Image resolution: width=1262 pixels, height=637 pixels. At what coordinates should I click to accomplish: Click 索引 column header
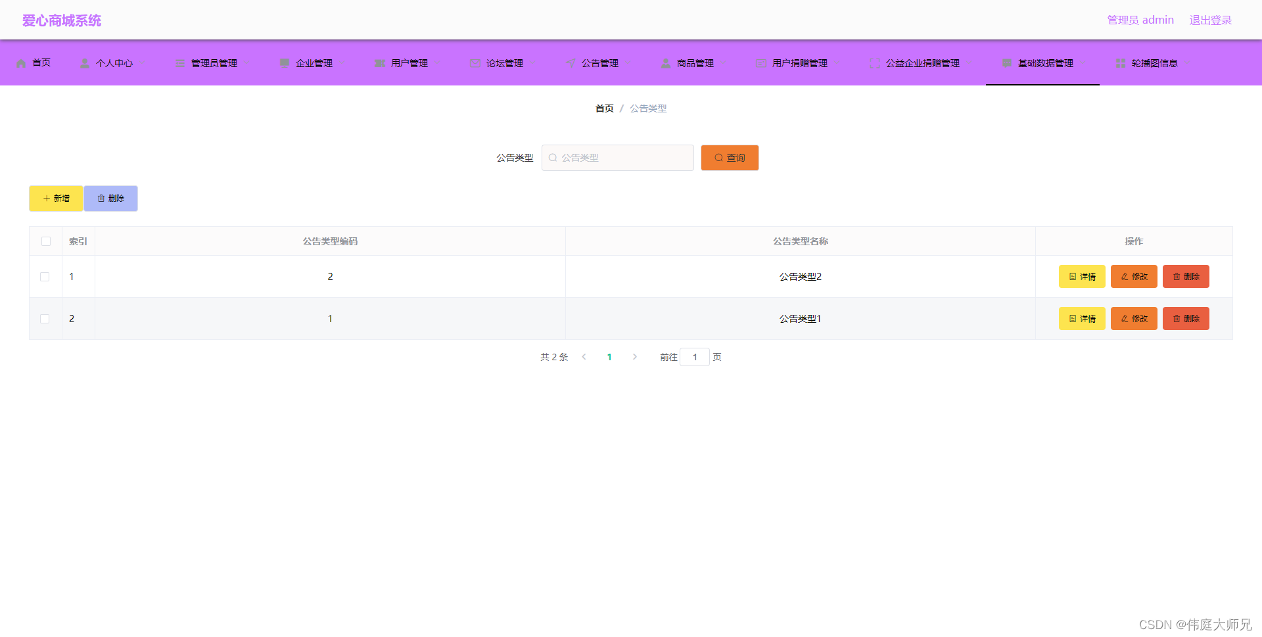coord(78,241)
